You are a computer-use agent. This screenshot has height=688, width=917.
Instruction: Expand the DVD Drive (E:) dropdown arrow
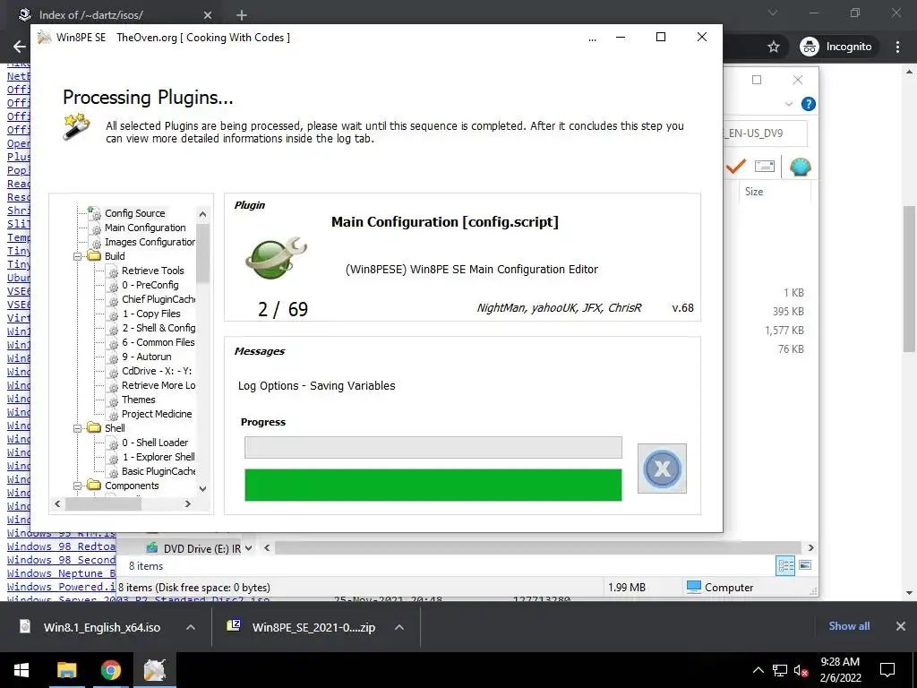point(248,548)
